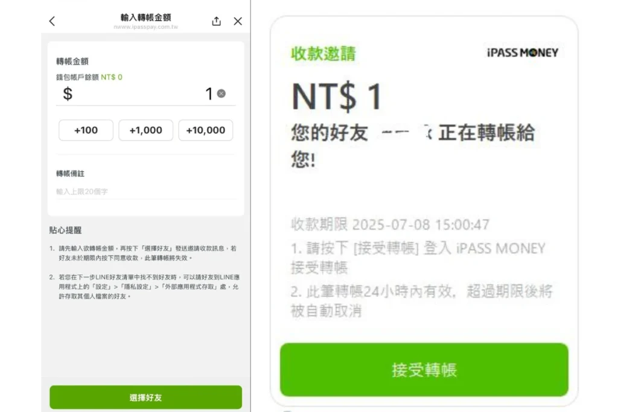
Task: Click the transfer note field 輸入上限20個字
Action: [x=146, y=191]
